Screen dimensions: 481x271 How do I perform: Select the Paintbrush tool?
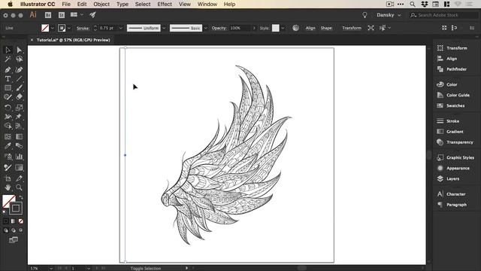(19, 88)
